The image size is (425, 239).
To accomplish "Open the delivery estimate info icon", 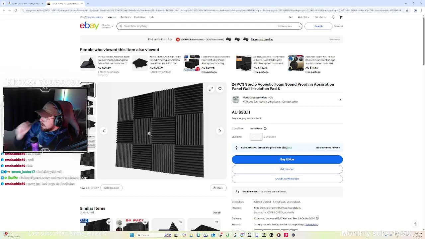I will [317, 218].
